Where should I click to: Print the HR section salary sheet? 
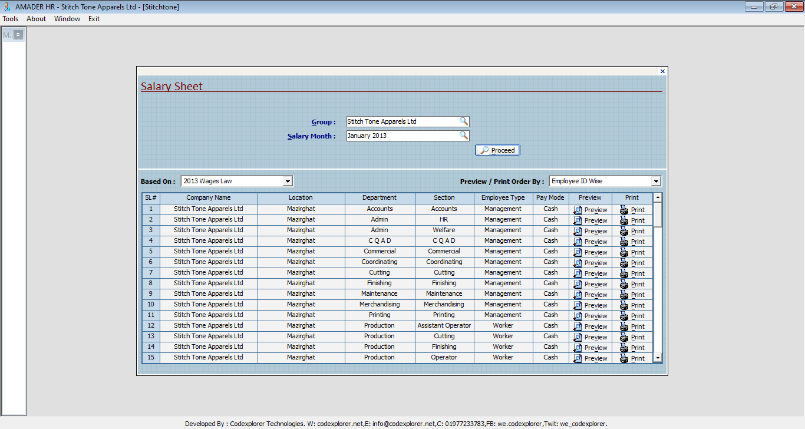point(632,220)
